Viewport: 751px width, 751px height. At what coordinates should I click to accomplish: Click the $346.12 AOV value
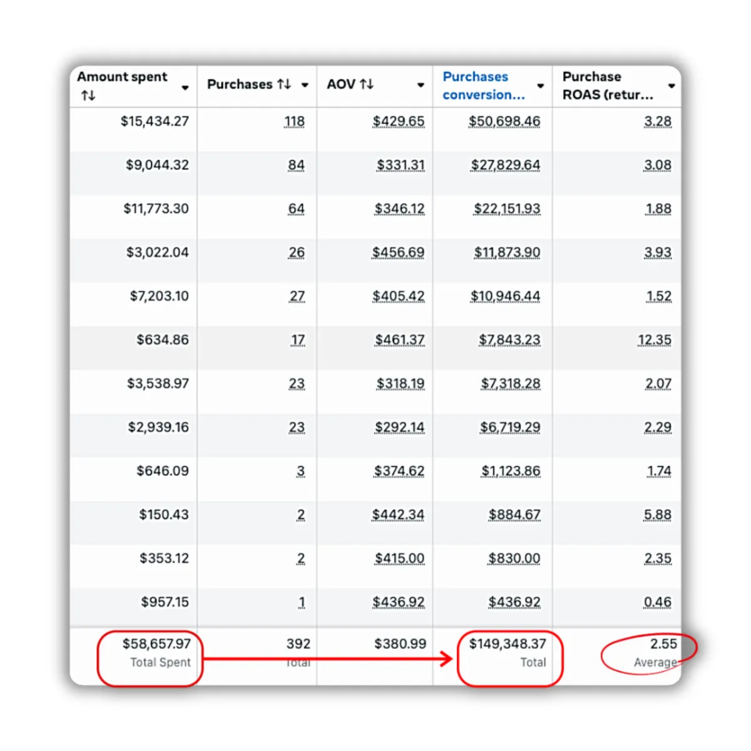(x=399, y=209)
